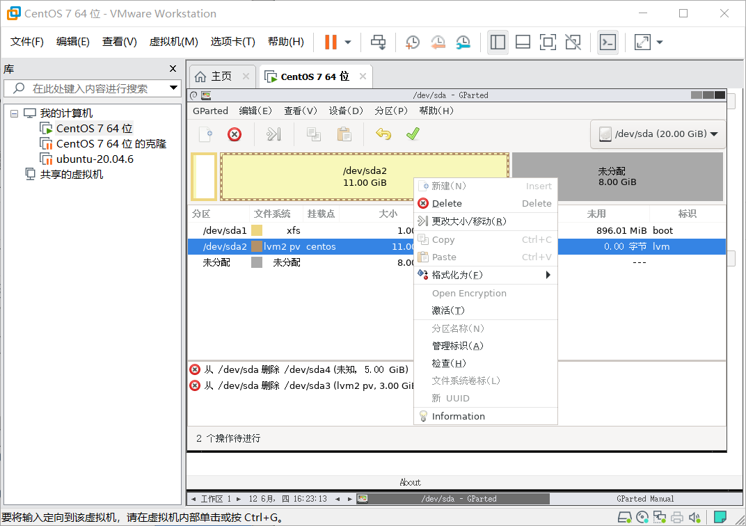Image resolution: width=746 pixels, height=526 pixels.
Task: Toggle the thumbnail bar view icon
Action: point(523,42)
